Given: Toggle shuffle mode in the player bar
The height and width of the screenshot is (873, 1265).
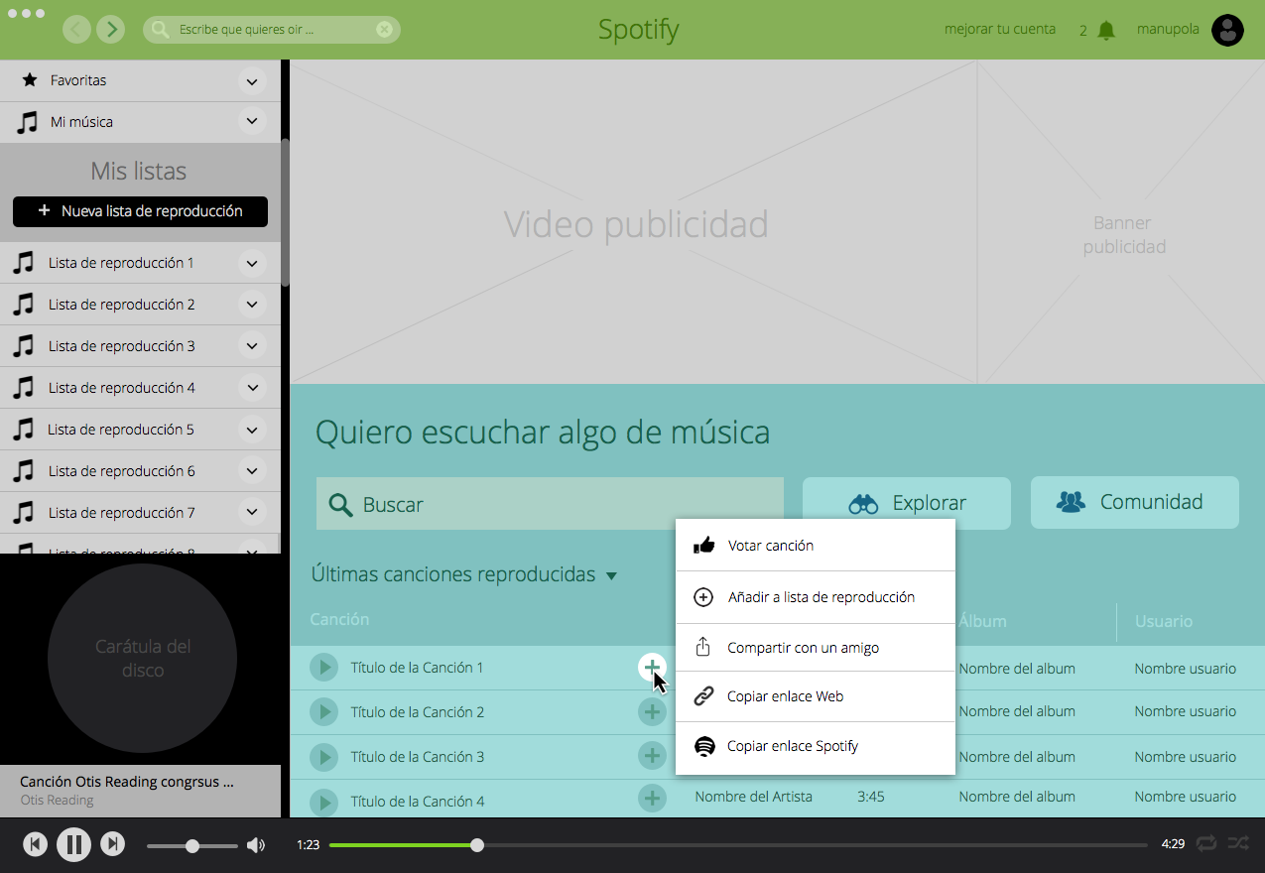Looking at the screenshot, I should [1238, 843].
